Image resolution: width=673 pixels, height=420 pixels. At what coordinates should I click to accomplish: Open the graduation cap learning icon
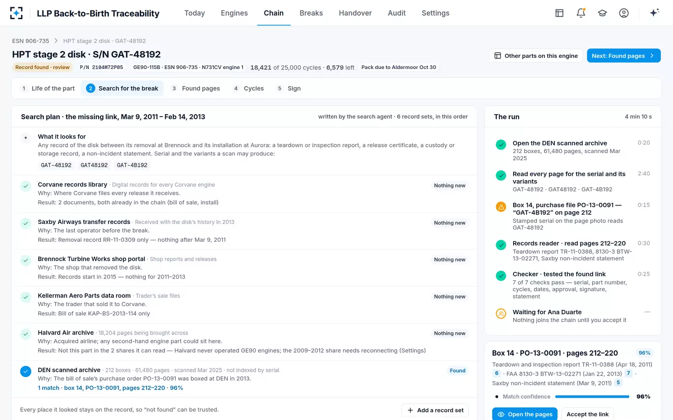click(x=602, y=13)
